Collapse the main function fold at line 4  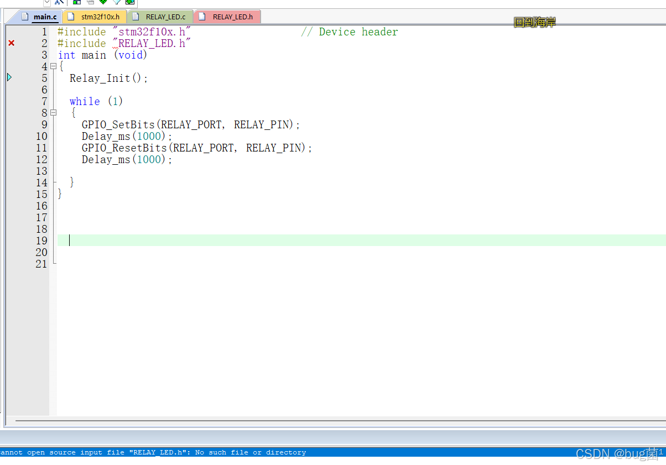point(53,66)
